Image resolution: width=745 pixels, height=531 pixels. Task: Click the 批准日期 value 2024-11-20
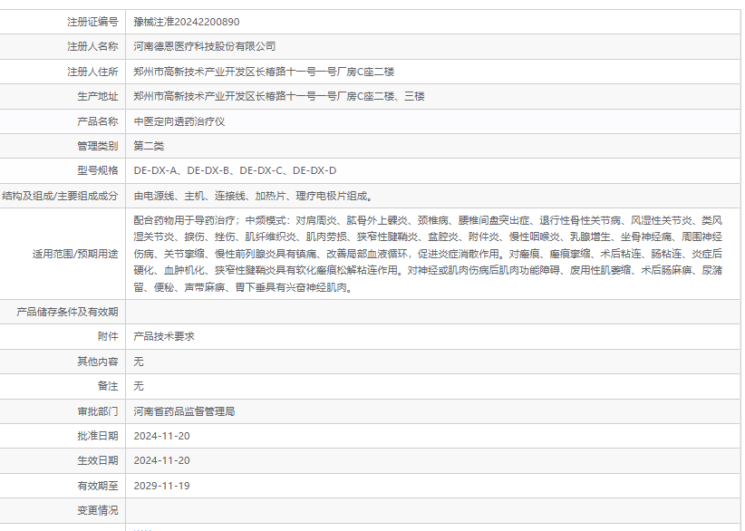(x=161, y=436)
